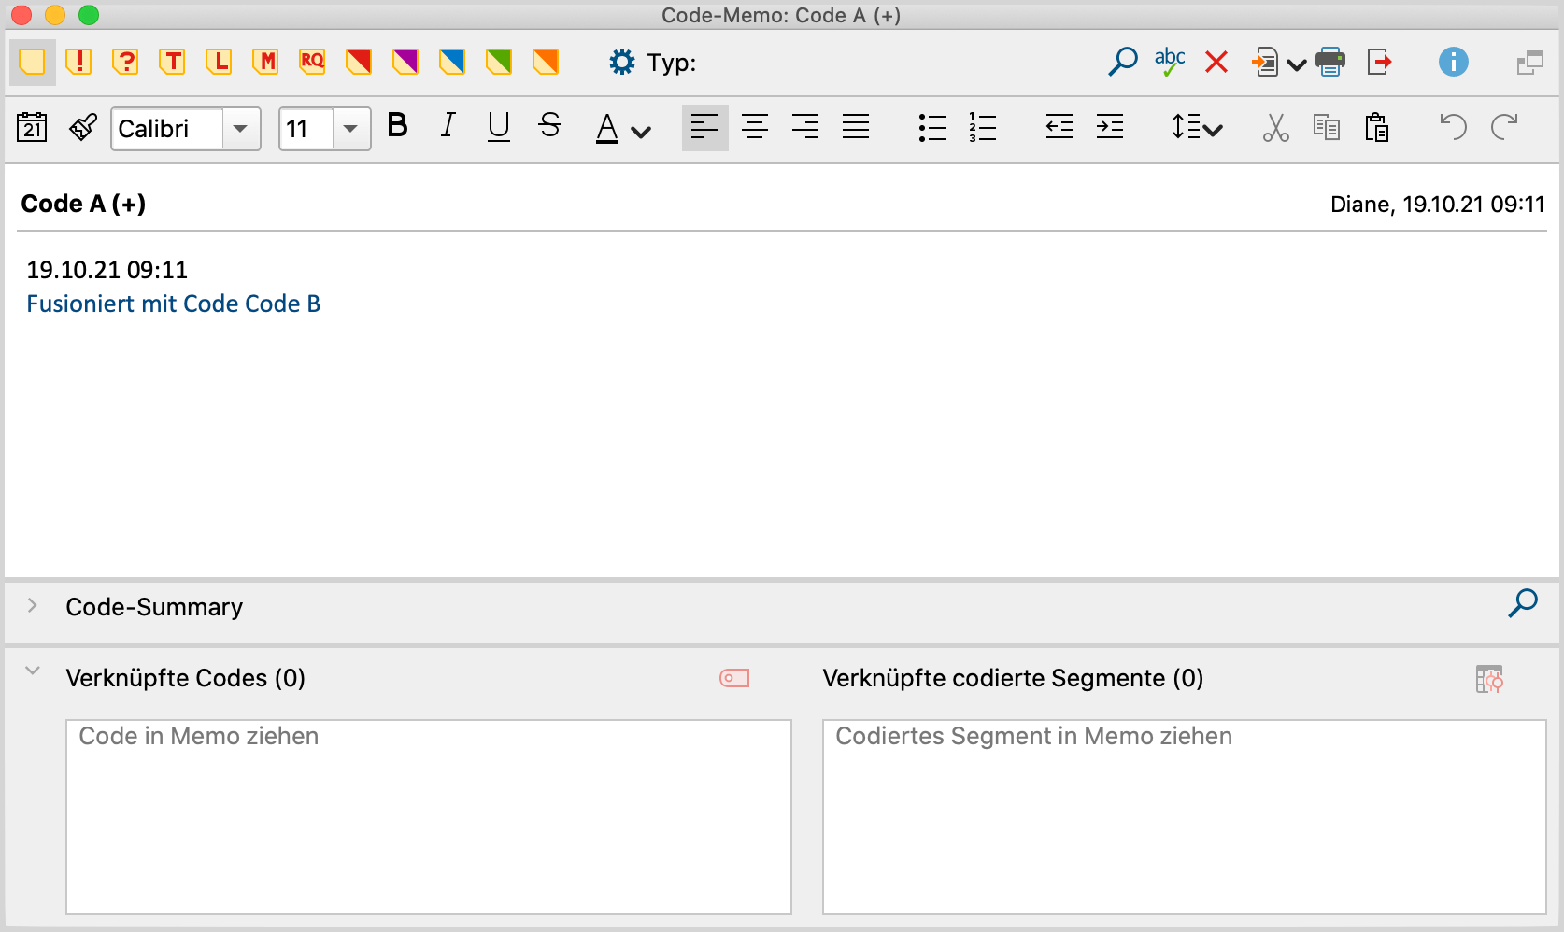
Task: Print the memo
Action: click(1330, 63)
